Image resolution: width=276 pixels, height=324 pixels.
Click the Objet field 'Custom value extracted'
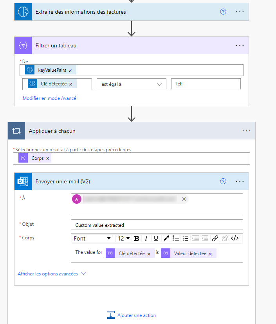point(157,225)
